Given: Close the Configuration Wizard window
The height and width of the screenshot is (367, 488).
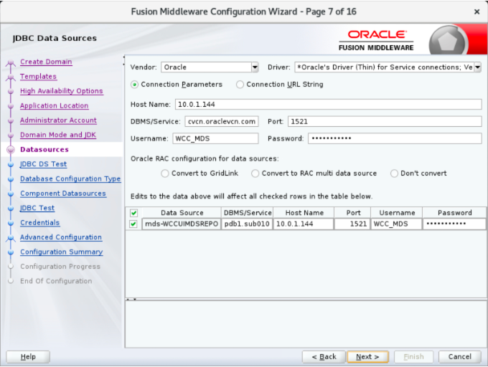Looking at the screenshot, I should [x=477, y=11].
